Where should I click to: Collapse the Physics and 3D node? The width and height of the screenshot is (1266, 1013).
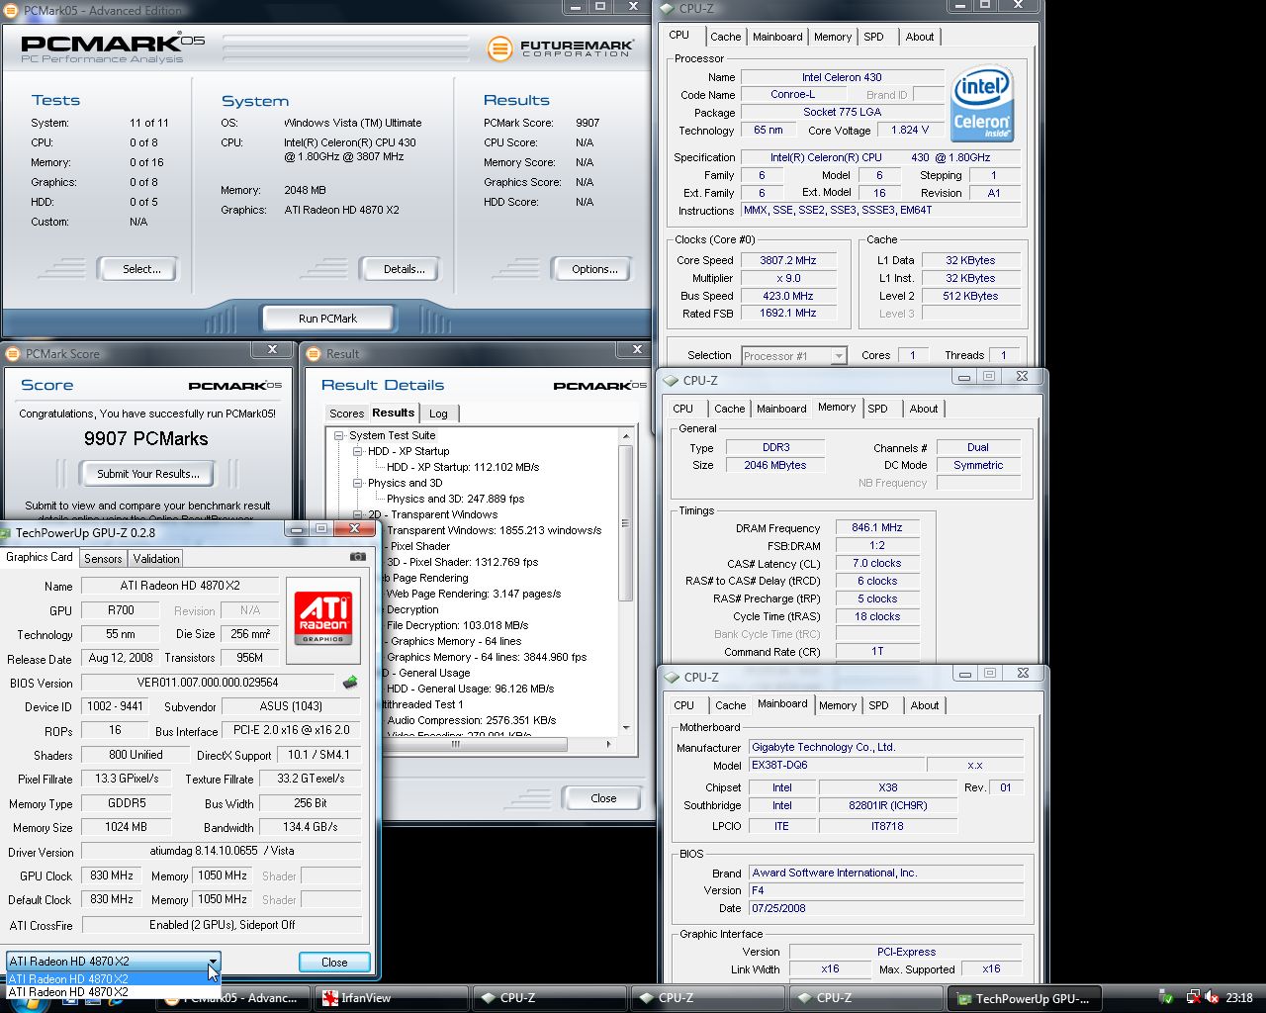[358, 483]
